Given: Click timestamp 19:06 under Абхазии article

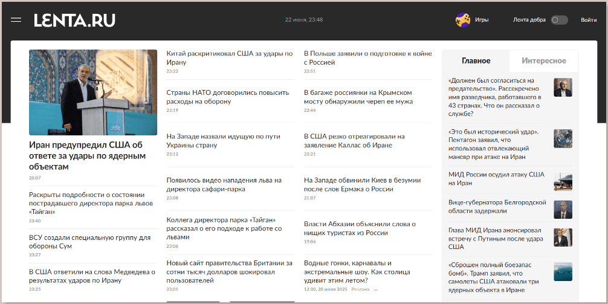Looking at the screenshot, I should pos(310,242).
